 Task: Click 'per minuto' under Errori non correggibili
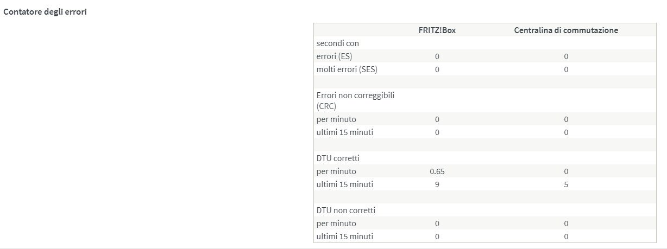tap(336, 119)
